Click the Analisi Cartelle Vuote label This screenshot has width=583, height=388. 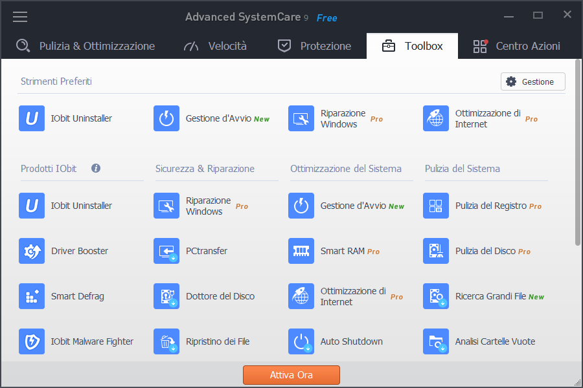[496, 341]
